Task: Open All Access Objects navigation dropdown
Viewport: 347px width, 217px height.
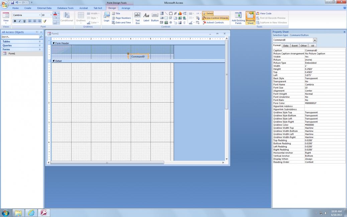Action: pos(37,32)
